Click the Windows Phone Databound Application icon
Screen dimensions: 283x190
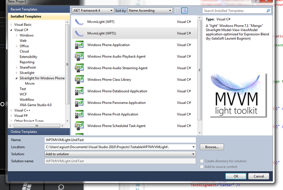[x=79, y=91]
